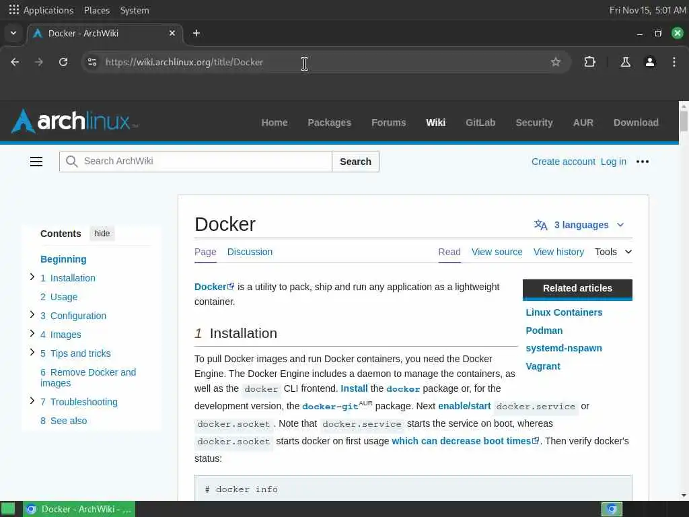
Task: Open the Podman related article
Action: [544, 331]
